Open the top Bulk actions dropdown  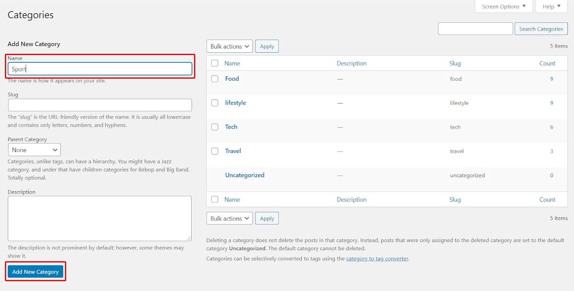tap(230, 46)
